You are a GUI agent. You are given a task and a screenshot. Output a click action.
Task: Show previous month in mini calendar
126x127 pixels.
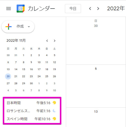[x=47, y=41]
